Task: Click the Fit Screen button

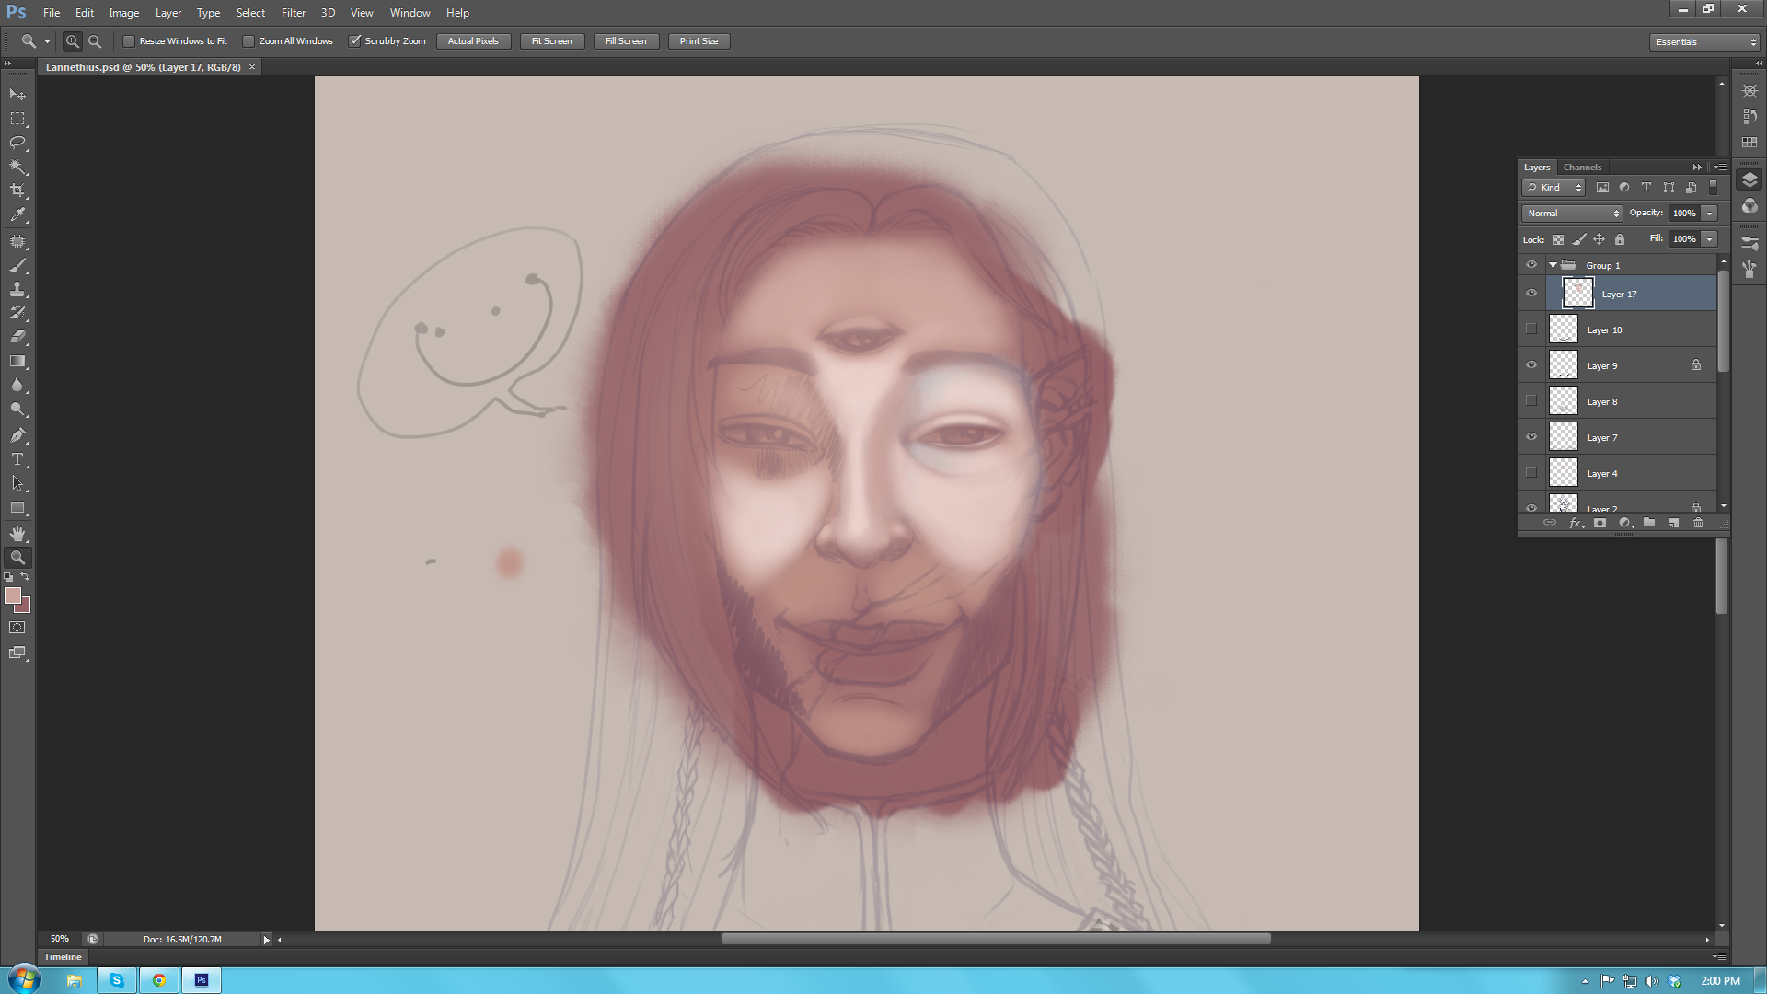Action: [551, 41]
